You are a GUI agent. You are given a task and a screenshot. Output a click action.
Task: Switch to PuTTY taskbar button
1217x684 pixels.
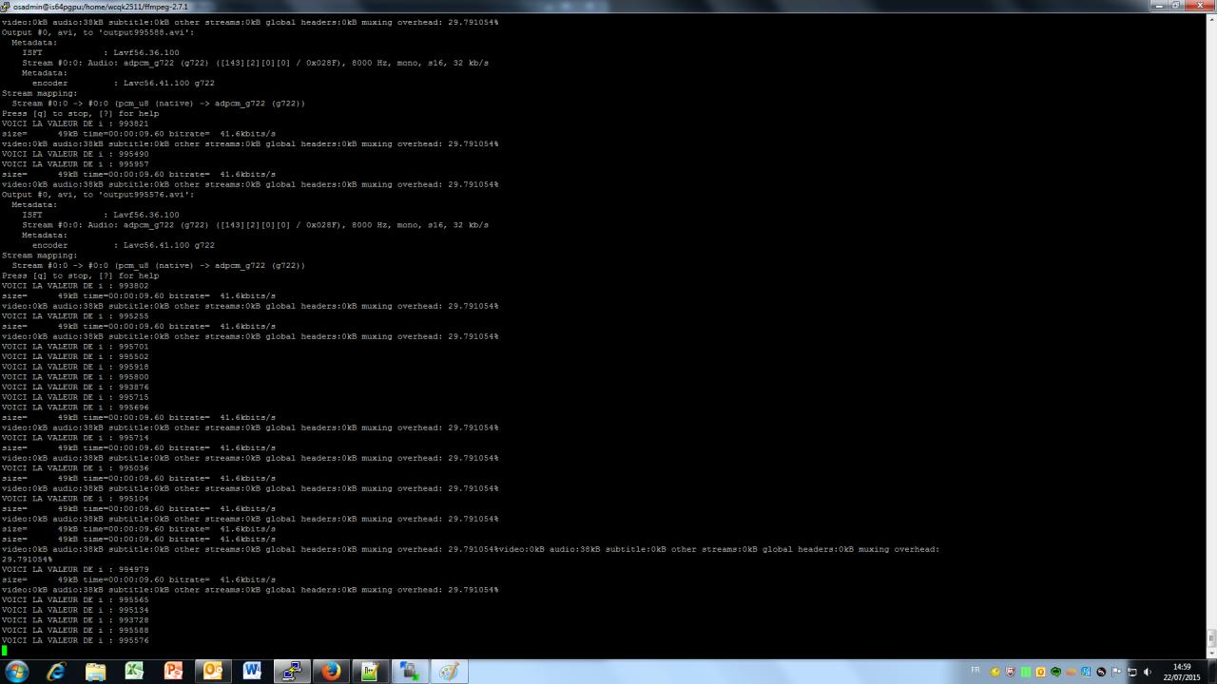click(x=292, y=672)
